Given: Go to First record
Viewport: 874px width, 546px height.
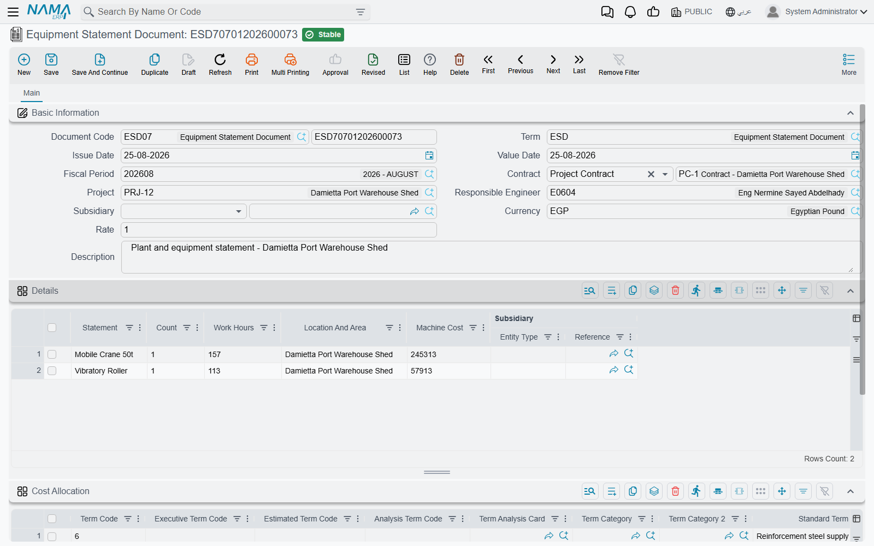Looking at the screenshot, I should point(488,64).
